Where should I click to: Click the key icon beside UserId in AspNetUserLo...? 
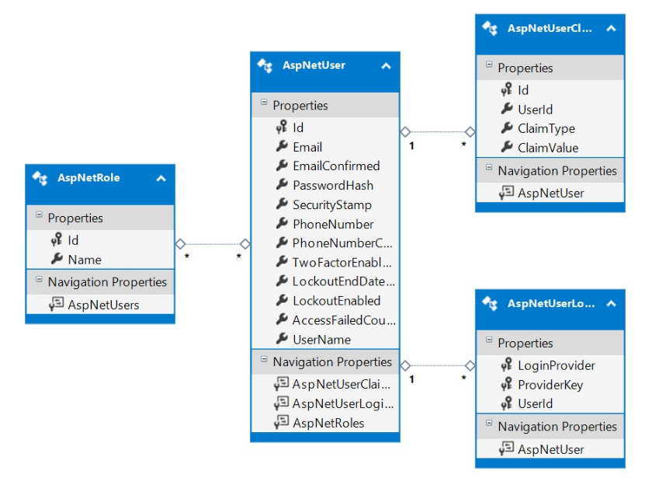(506, 403)
